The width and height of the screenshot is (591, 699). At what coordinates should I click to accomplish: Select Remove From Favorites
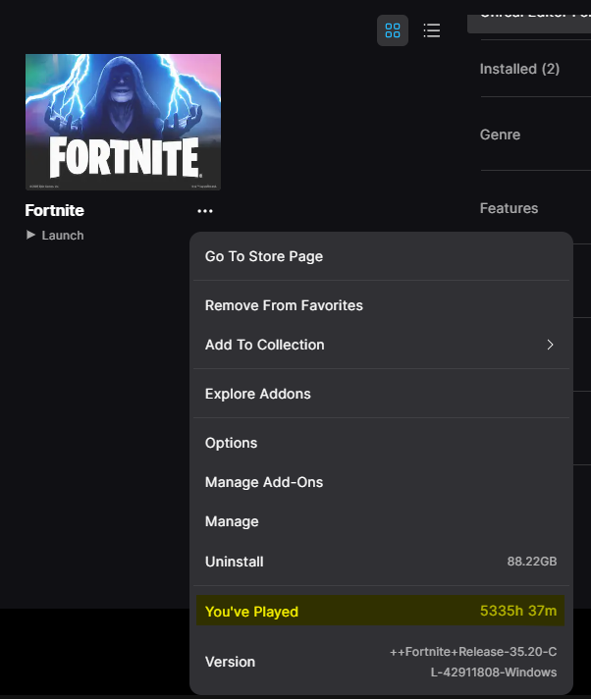(381, 305)
